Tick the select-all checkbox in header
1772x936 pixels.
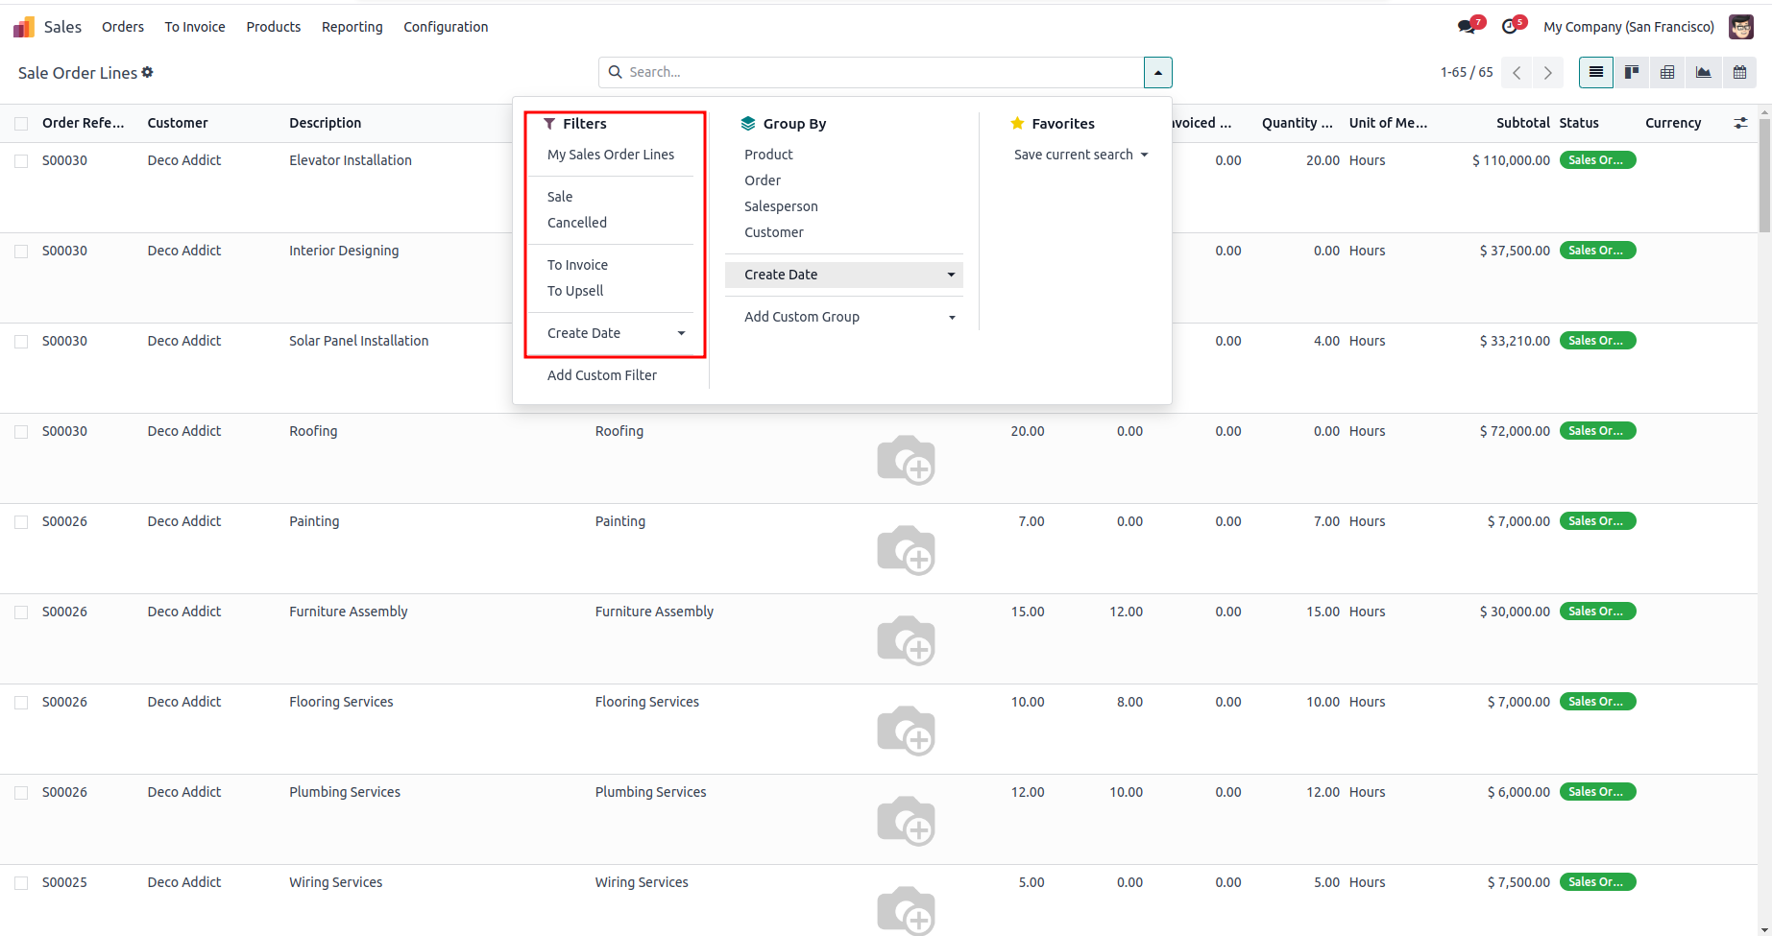21,123
